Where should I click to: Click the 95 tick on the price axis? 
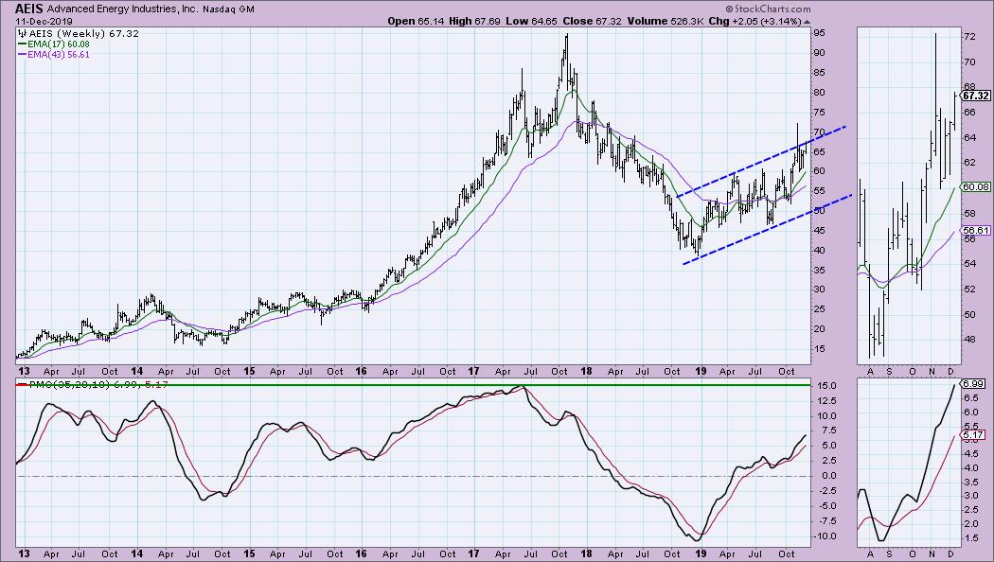pyautogui.click(x=819, y=33)
